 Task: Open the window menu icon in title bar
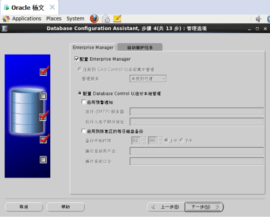pos(4,29)
